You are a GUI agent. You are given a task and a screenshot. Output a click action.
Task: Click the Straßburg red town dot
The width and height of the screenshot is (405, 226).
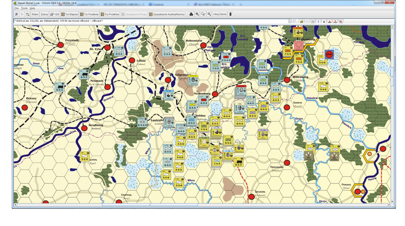[84, 128]
